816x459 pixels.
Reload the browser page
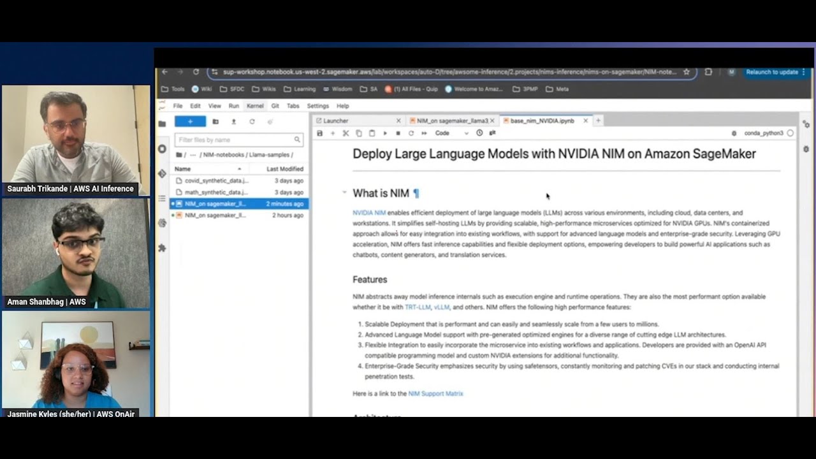tap(196, 72)
